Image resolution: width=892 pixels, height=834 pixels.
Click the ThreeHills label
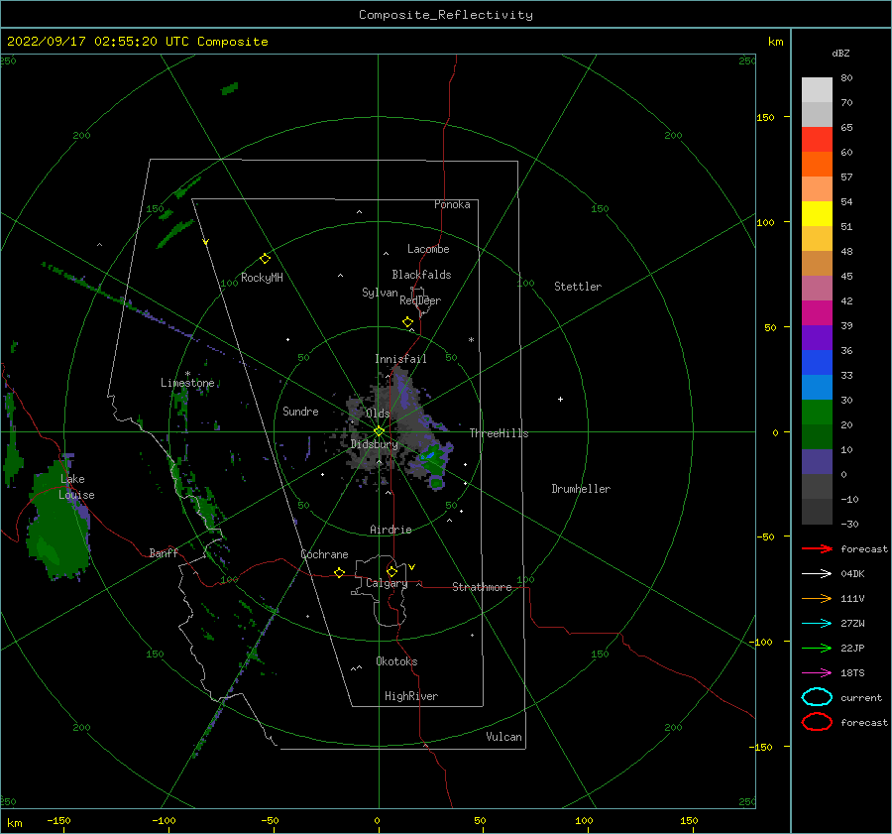click(499, 433)
